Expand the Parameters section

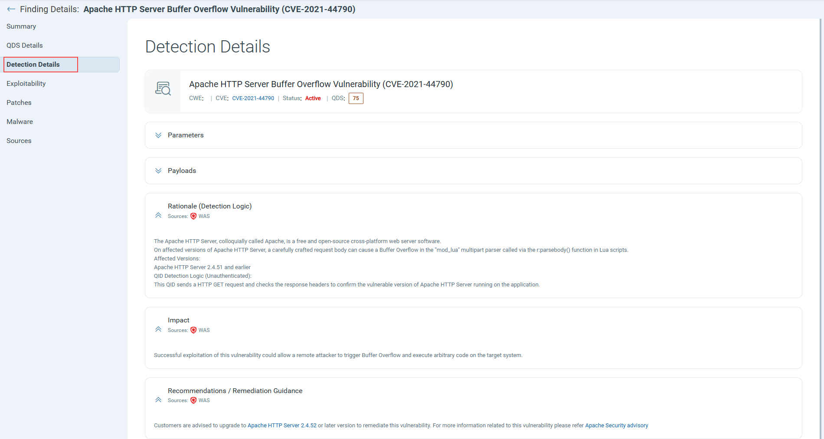pos(158,135)
